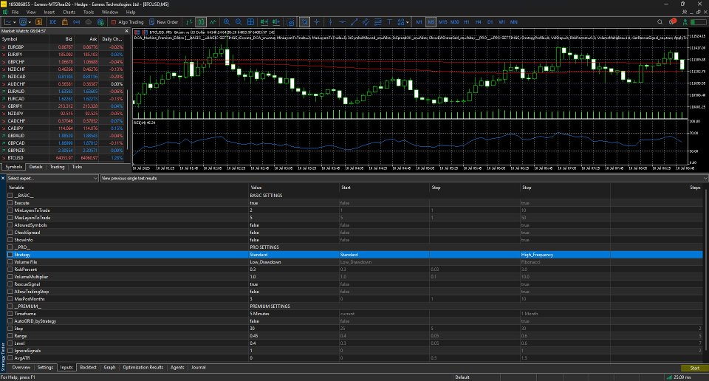
Task: Select the MN timeframe button
Action: (514, 21)
